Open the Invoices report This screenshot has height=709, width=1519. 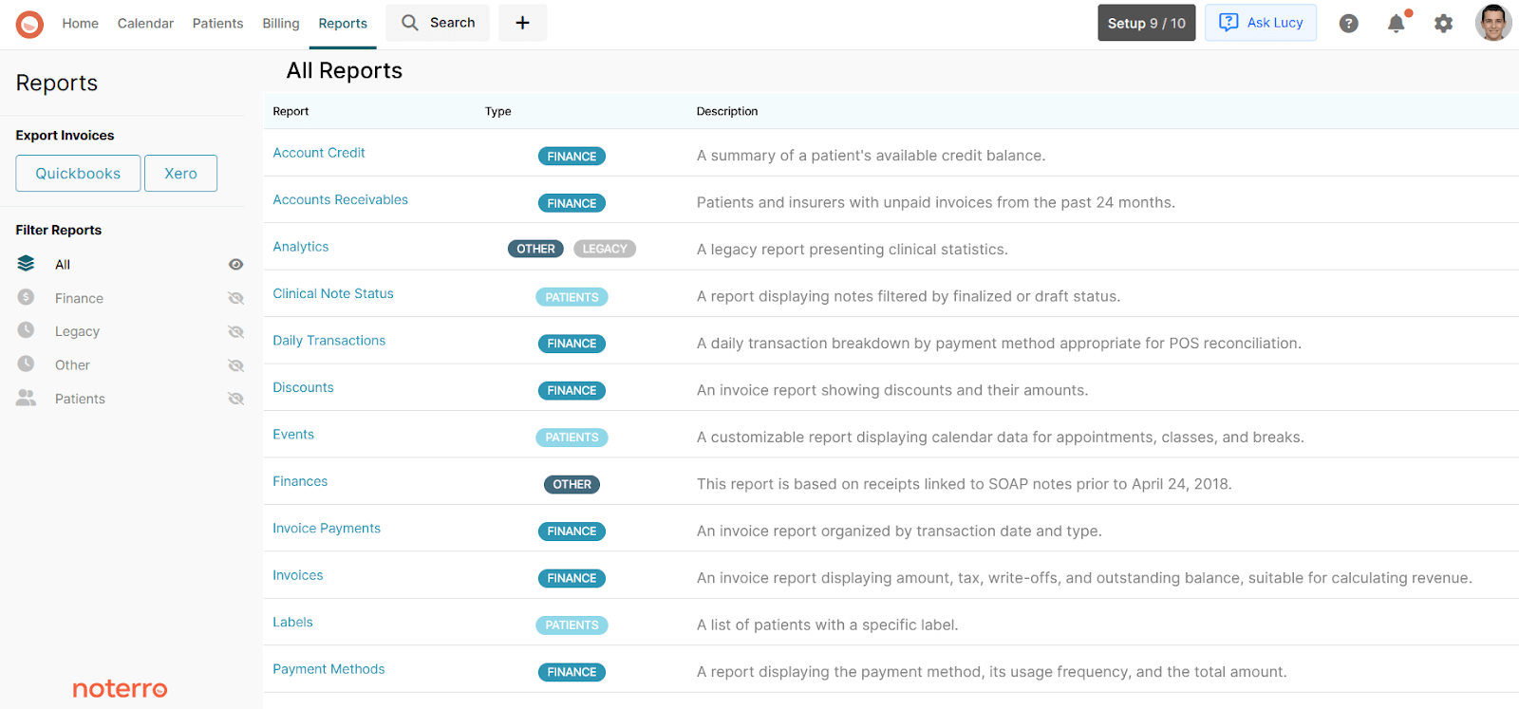coord(298,575)
